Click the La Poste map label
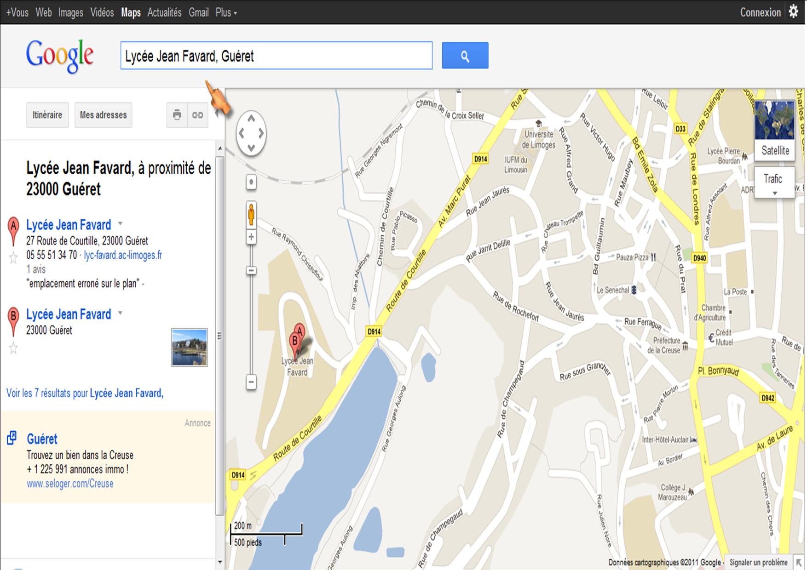 735,292
